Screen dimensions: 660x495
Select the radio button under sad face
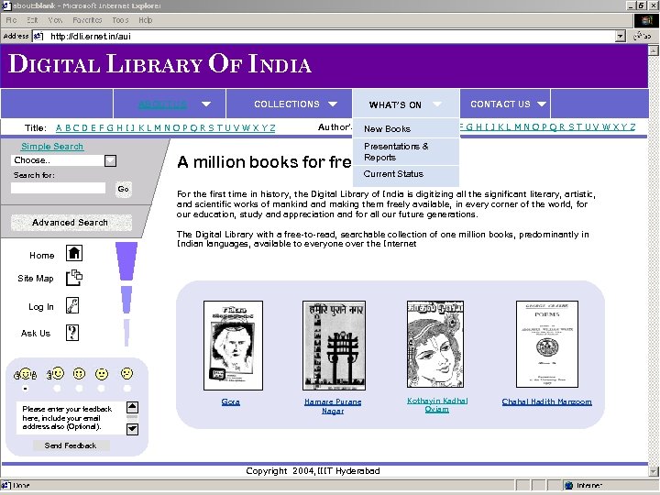click(x=127, y=389)
